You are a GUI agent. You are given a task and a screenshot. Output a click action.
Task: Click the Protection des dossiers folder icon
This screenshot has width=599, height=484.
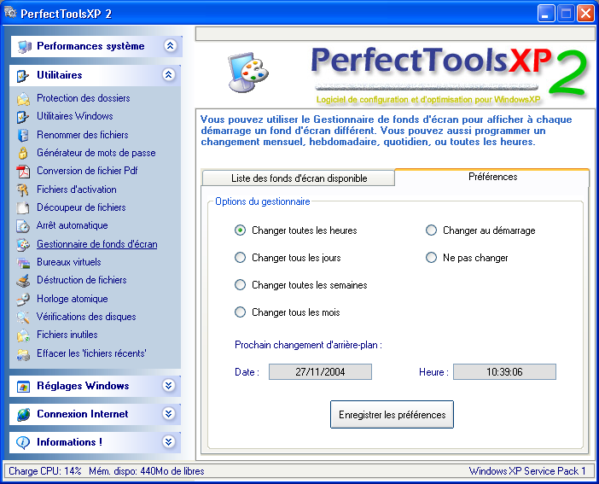pyautogui.click(x=23, y=99)
